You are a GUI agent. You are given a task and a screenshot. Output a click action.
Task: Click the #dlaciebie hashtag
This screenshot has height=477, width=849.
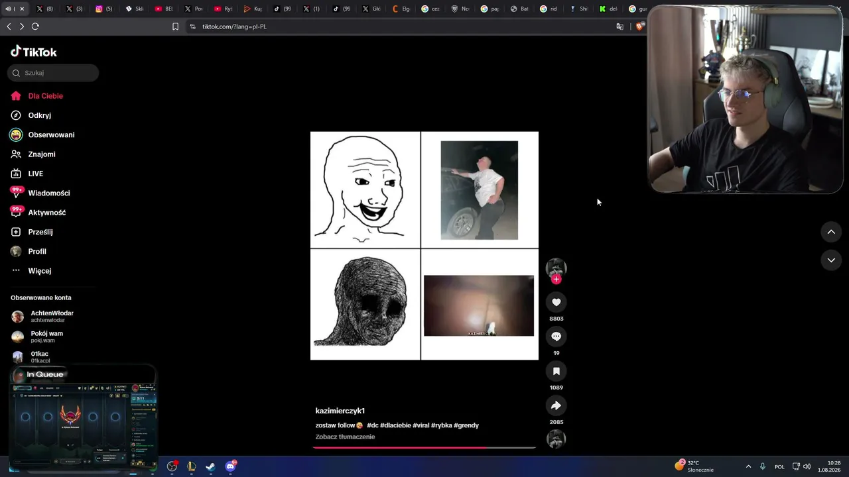click(x=395, y=425)
